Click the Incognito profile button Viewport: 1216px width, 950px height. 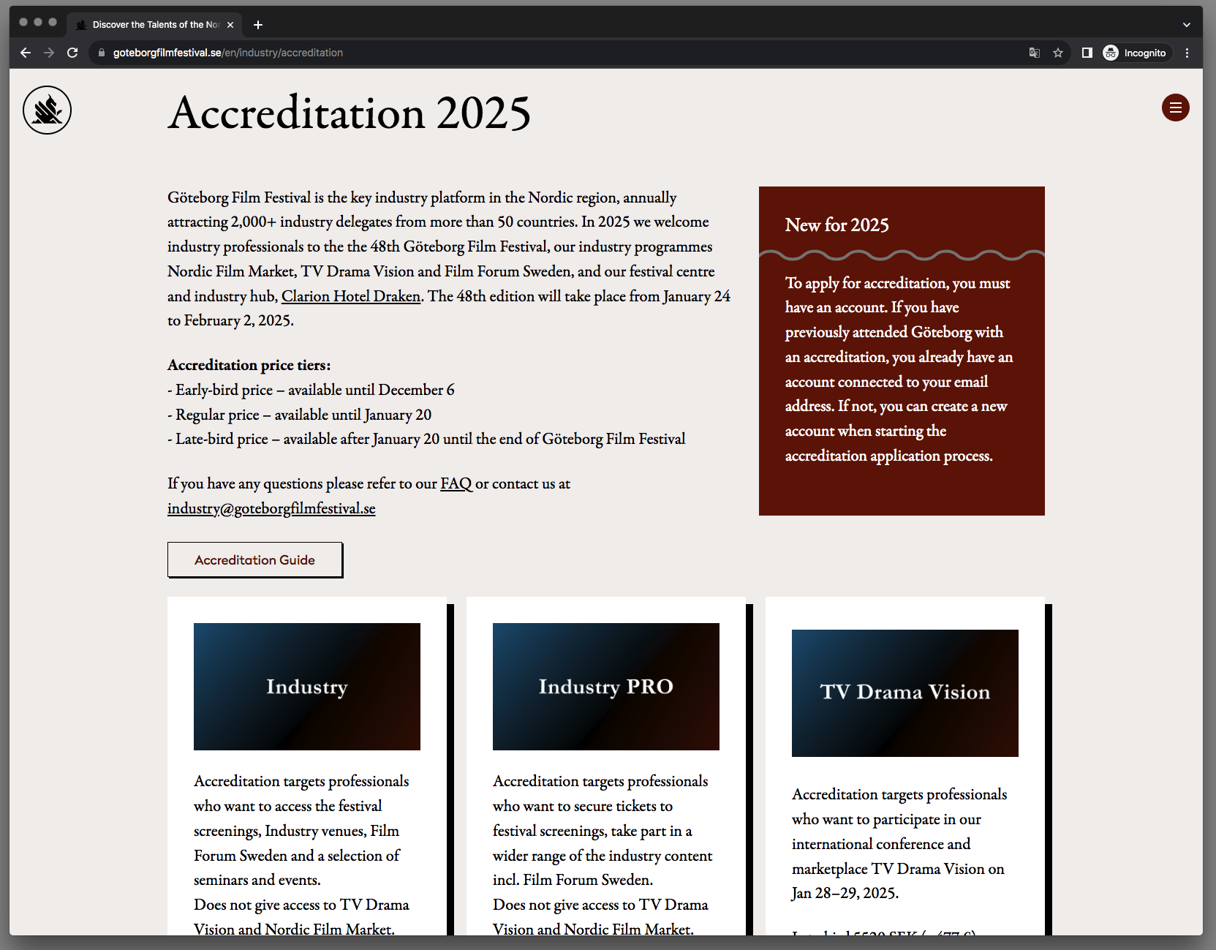(1136, 53)
